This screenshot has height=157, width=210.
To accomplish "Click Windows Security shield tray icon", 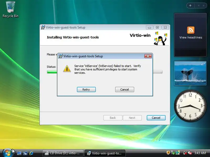I will click(x=168, y=153).
